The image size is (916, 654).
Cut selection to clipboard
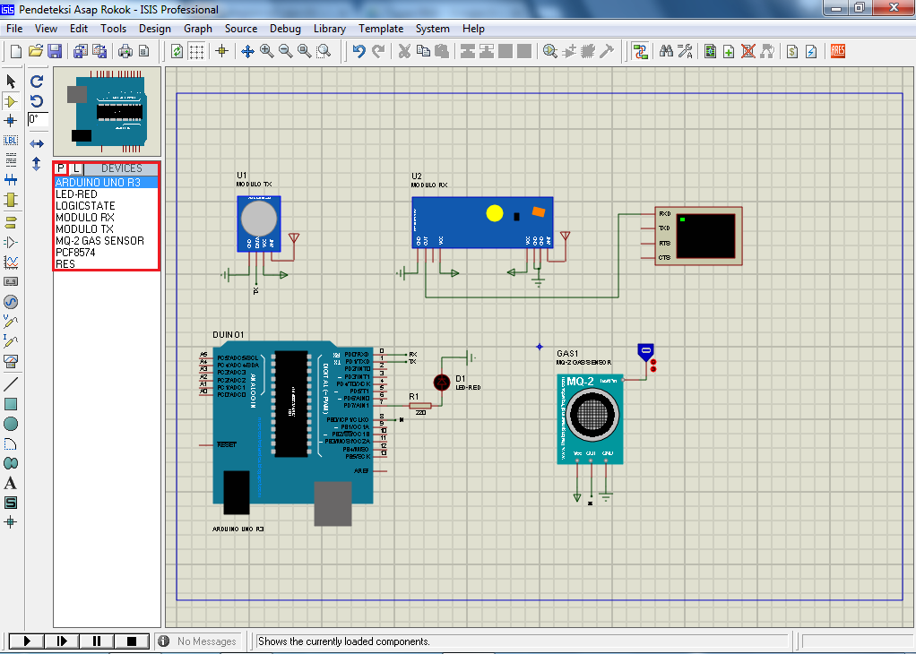[404, 51]
